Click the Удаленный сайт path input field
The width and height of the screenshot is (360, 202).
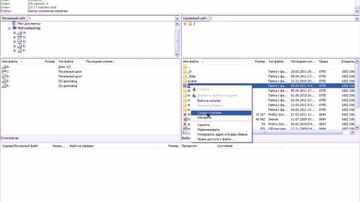pos(282,19)
